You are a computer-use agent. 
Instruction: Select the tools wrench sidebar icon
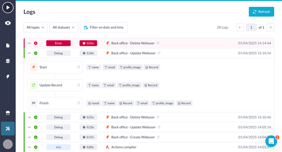(x=8, y=128)
